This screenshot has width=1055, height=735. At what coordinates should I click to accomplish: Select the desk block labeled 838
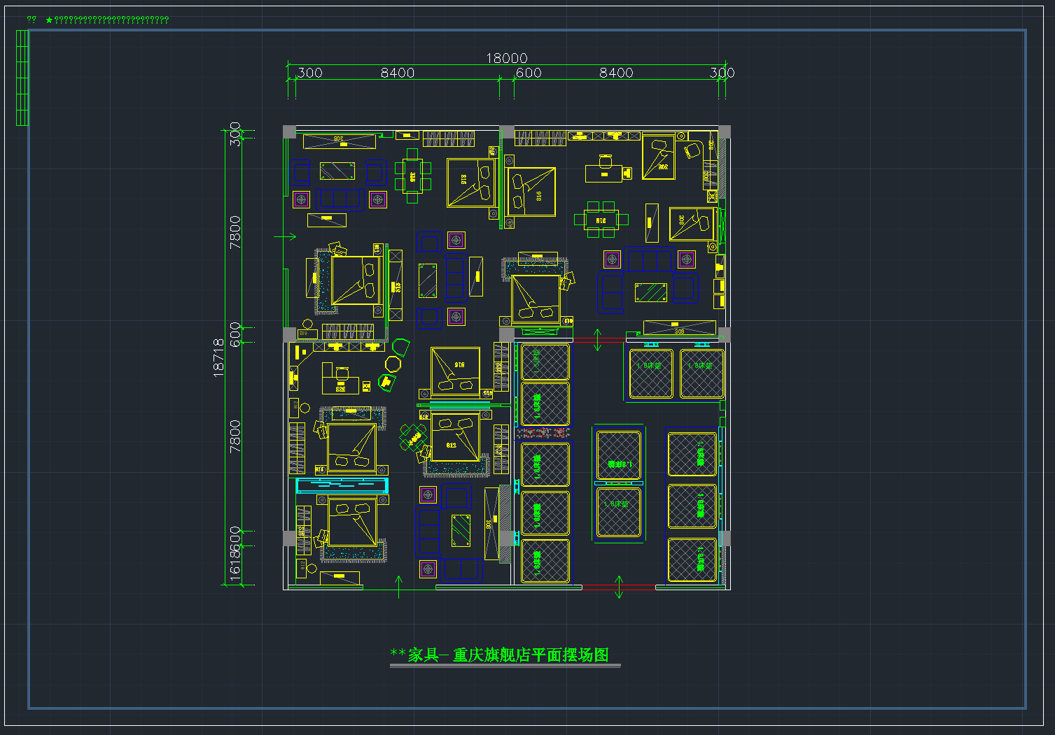[340, 380]
